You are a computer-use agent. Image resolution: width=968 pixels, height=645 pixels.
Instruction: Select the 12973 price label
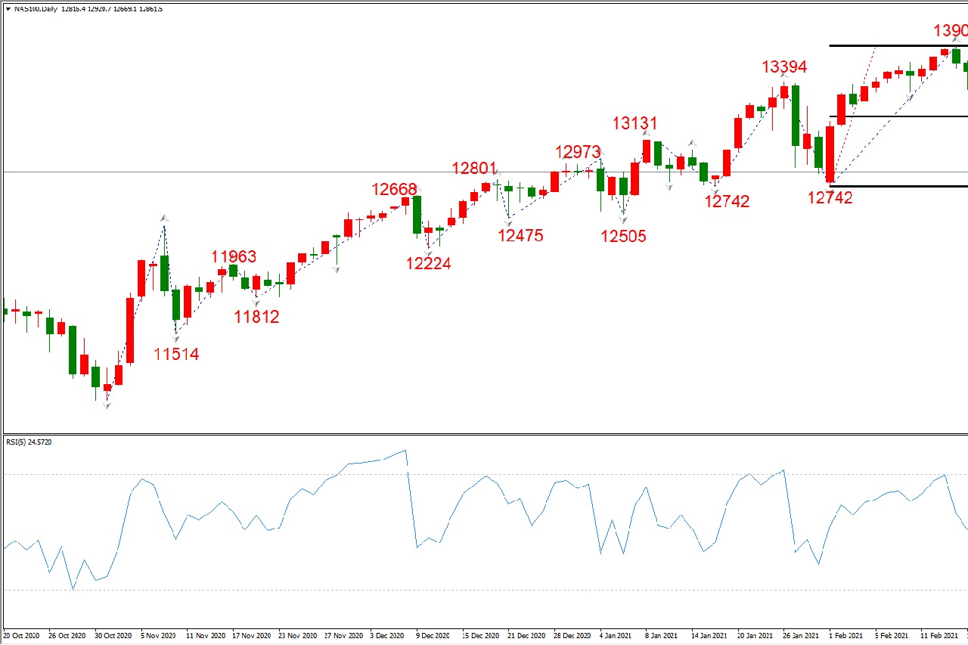(578, 152)
